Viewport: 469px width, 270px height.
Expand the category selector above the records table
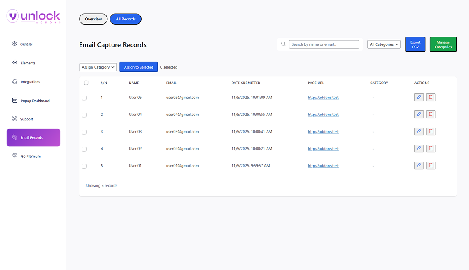98,67
